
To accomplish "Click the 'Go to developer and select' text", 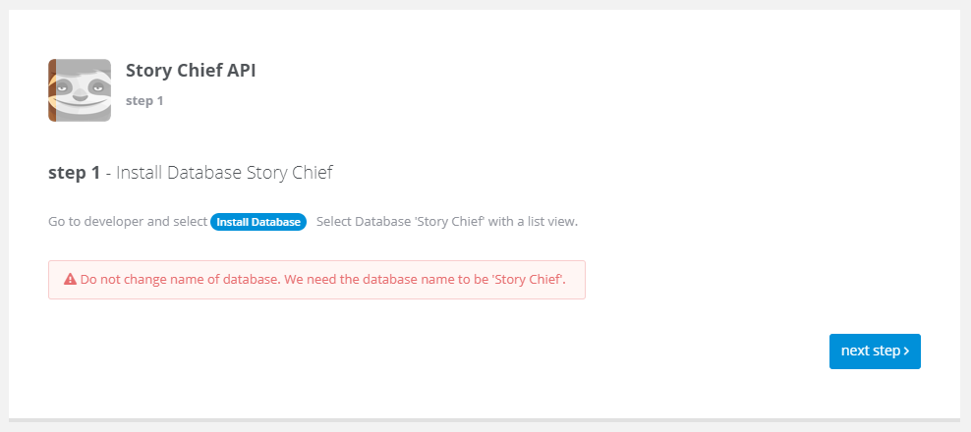I will 128,222.
